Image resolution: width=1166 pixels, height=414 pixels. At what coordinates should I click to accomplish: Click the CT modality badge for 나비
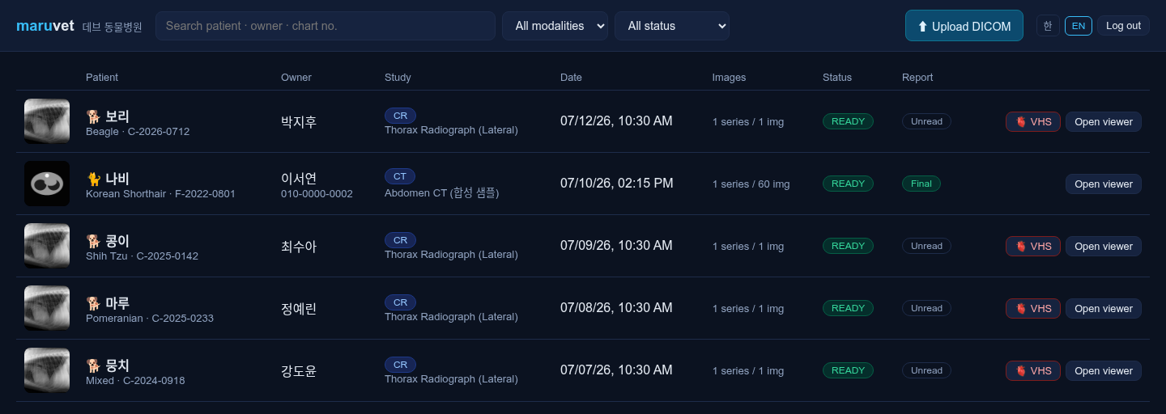400,178
